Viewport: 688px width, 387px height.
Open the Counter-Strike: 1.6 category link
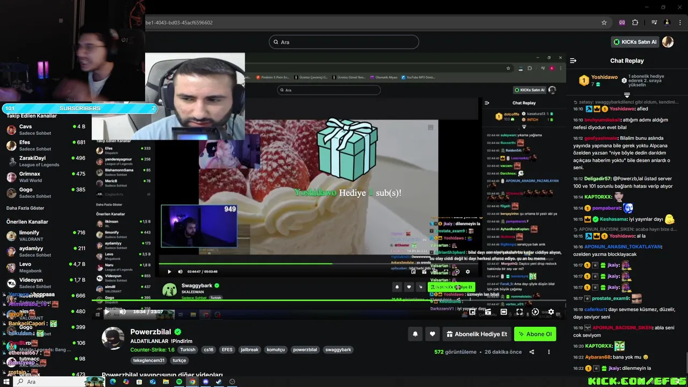pyautogui.click(x=152, y=349)
